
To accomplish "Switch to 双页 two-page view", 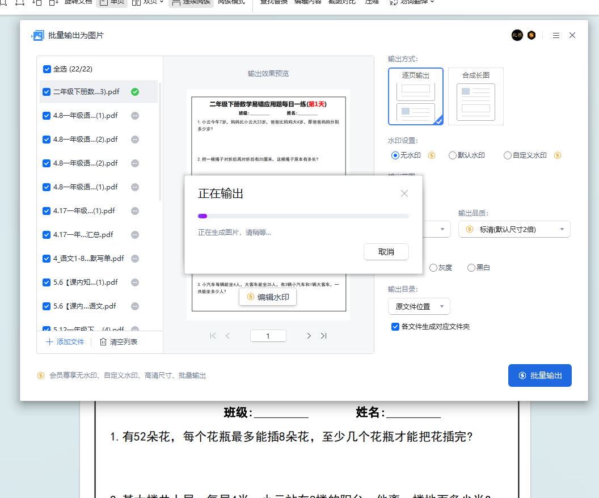I will (146, 3).
